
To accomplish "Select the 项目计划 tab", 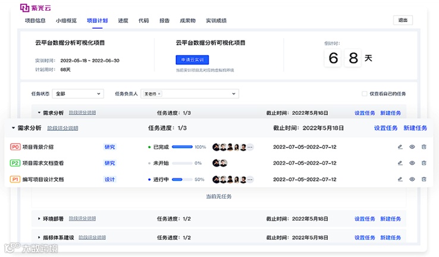I will point(97,20).
